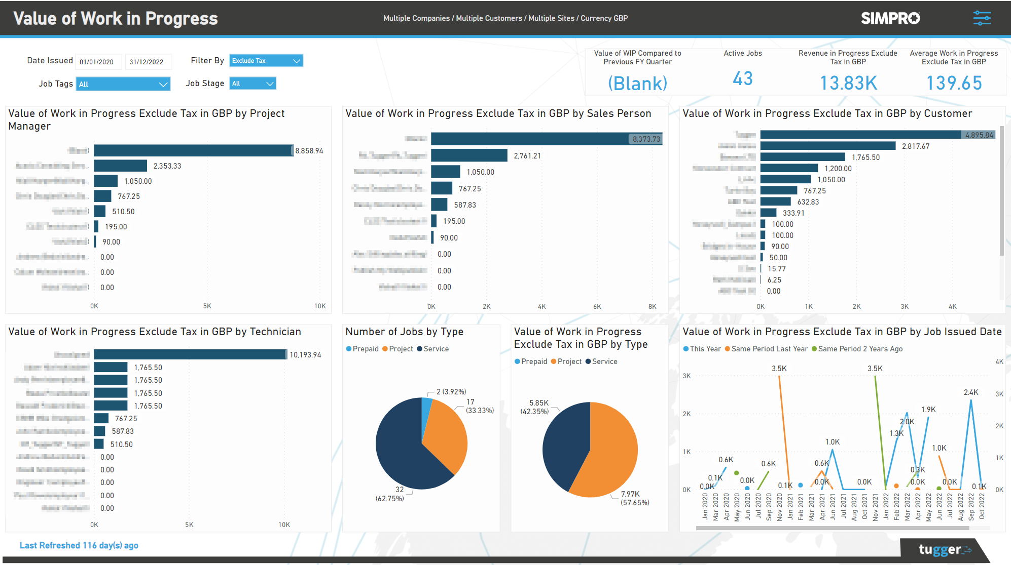Image resolution: width=1011 pixels, height=565 pixels.
Task: Expand the Job Tags dropdown
Action: pyautogui.click(x=123, y=84)
